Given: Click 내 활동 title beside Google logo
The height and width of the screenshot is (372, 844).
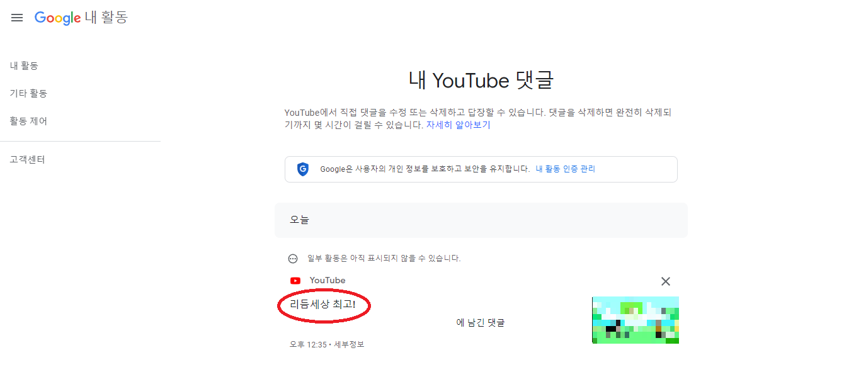Looking at the screenshot, I should pyautogui.click(x=106, y=18).
